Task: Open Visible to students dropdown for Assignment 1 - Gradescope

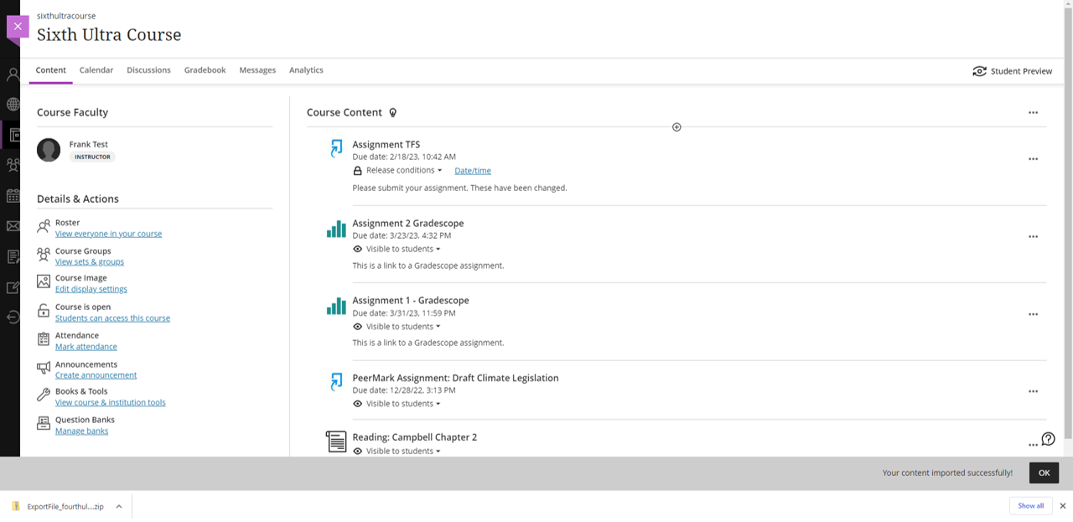Action: (403, 327)
